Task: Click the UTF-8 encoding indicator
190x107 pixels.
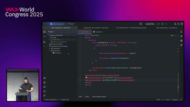Action: click(x=168, y=100)
